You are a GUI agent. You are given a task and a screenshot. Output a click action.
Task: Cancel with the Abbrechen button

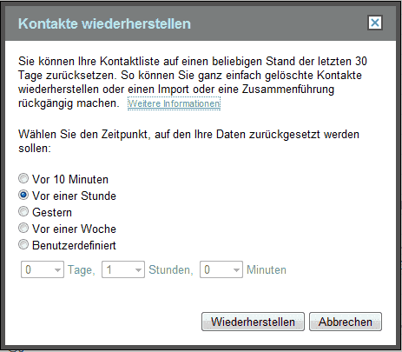click(x=346, y=322)
